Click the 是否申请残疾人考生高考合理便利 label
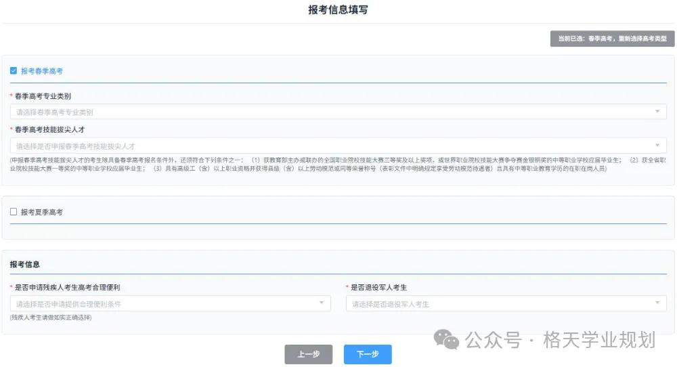This screenshot has width=677, height=367. tap(67, 288)
